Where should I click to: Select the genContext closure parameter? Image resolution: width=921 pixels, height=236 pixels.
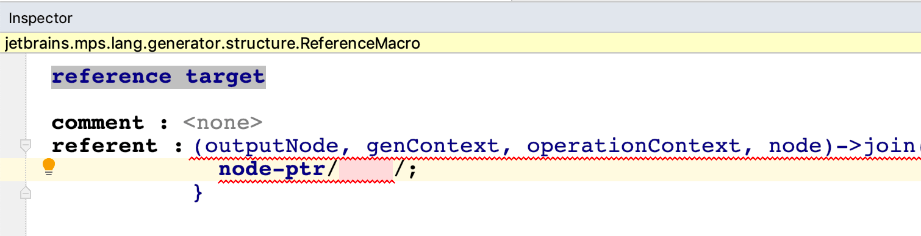tap(439, 146)
